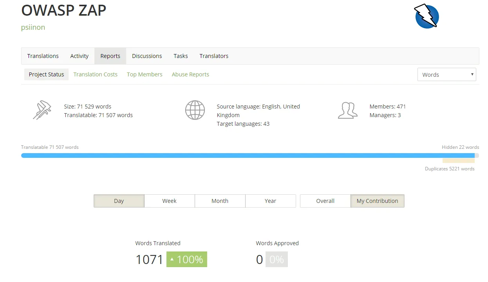The width and height of the screenshot is (488, 282).
Task: Click 'Target languages: 43' text
Action: coord(243,124)
